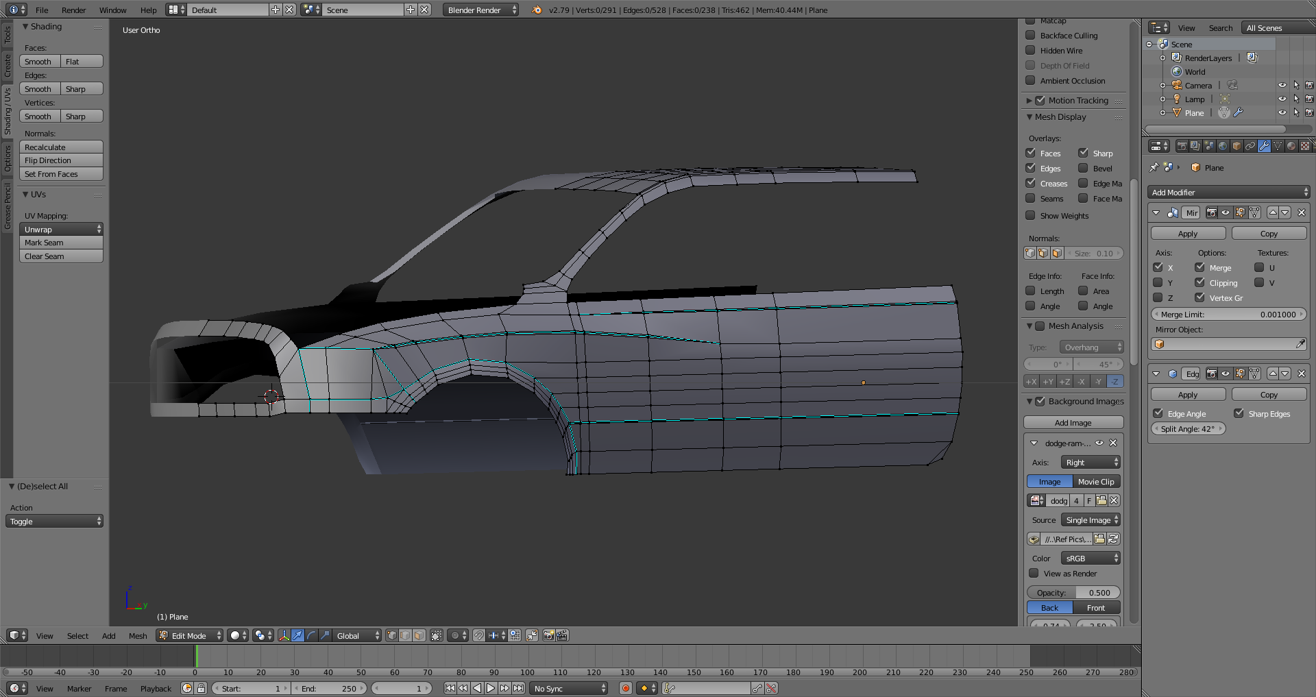Open the Edit Mode selector dropdown
This screenshot has width=1316, height=697.
[x=190, y=635]
